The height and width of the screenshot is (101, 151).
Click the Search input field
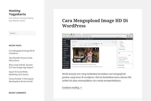(x=22, y=33)
